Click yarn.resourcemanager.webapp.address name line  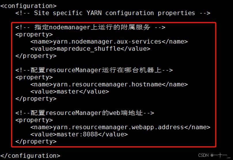[x=120, y=127]
